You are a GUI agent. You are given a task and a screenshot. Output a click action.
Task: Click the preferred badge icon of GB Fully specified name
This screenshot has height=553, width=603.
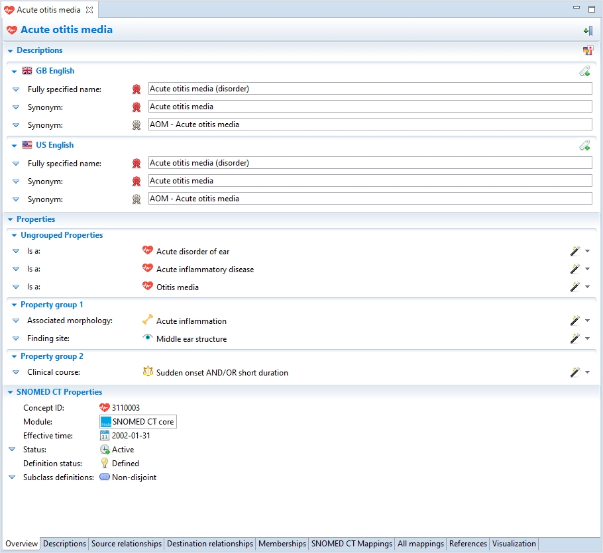[x=137, y=89]
